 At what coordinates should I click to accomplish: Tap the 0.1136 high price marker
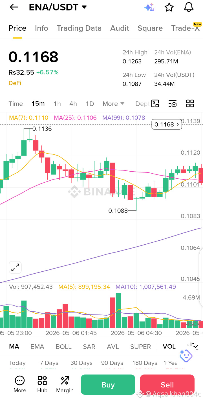42,129
